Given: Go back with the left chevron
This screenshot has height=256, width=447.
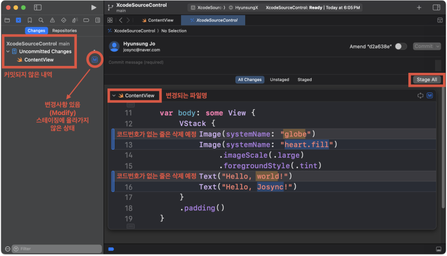Looking at the screenshot, I should pyautogui.click(x=121, y=20).
